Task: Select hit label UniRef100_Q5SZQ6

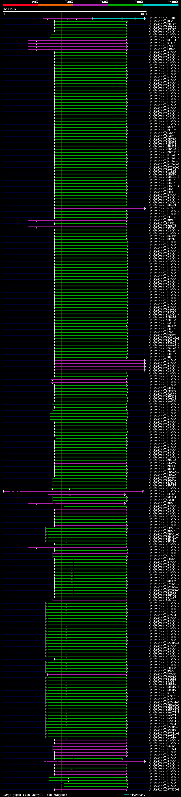Action: (162, 311)
